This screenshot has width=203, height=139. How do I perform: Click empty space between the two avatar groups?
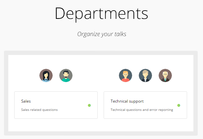click(x=96, y=75)
